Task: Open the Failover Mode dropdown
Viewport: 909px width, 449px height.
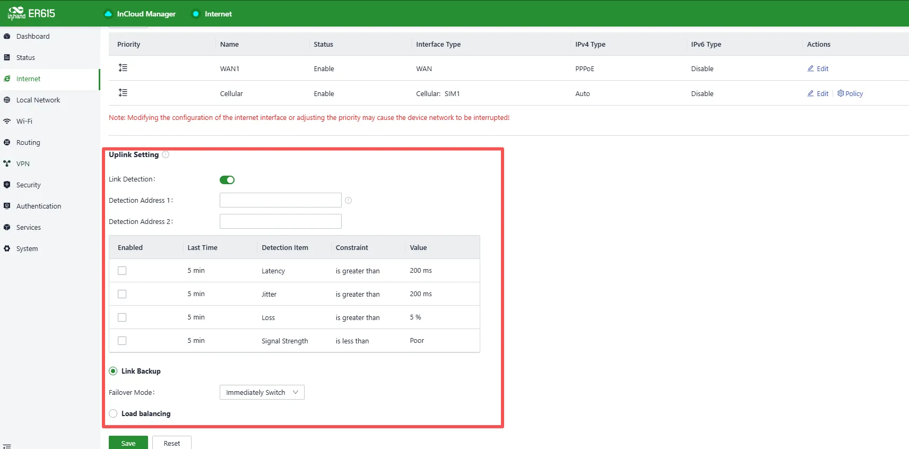Action: [262, 392]
